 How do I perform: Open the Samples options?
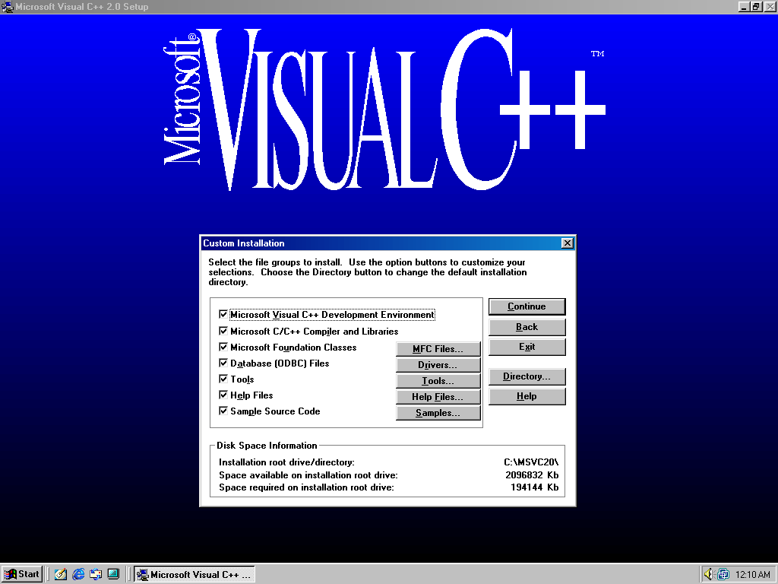(438, 413)
